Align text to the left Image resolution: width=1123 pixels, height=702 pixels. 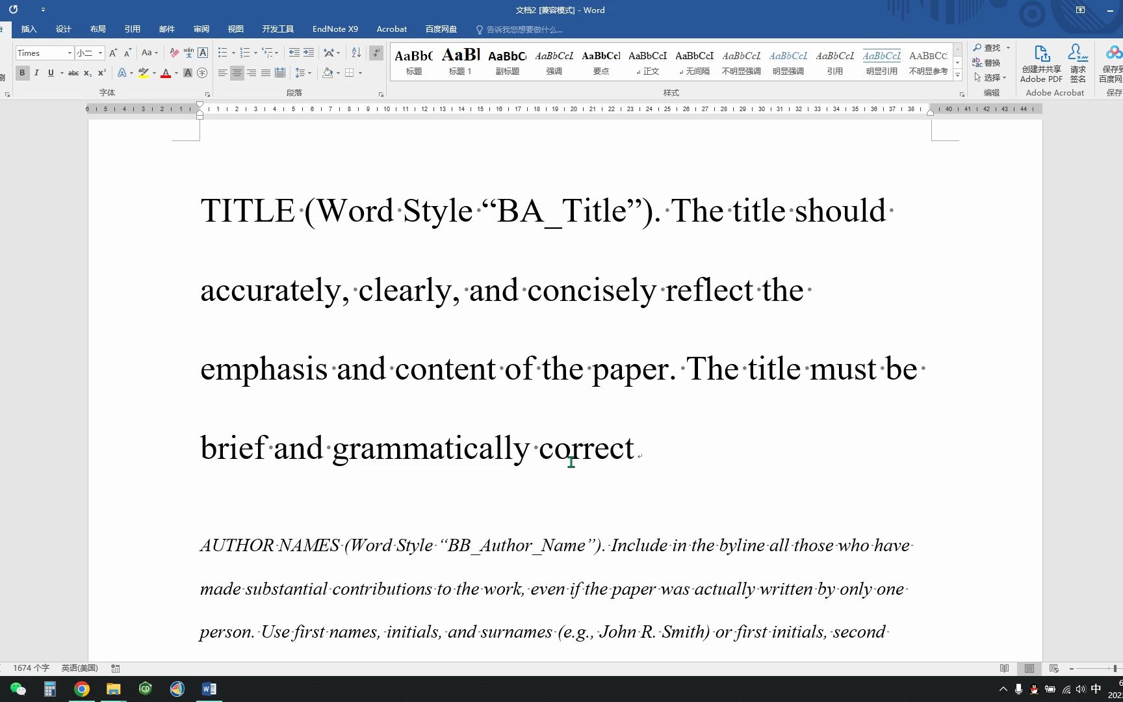click(x=222, y=73)
